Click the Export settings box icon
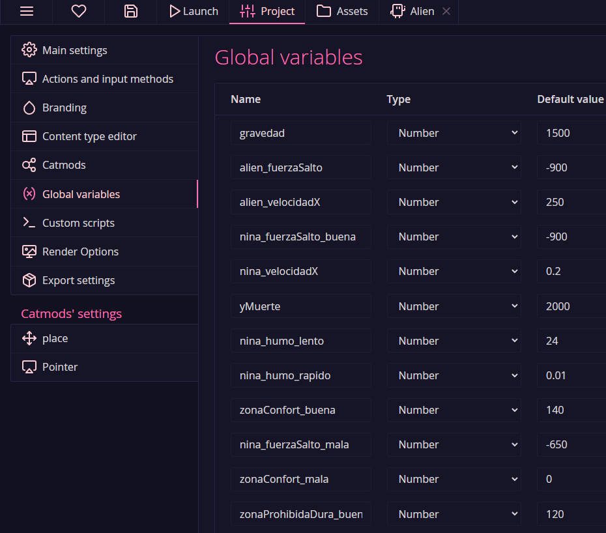This screenshot has height=533, width=606. coord(29,281)
